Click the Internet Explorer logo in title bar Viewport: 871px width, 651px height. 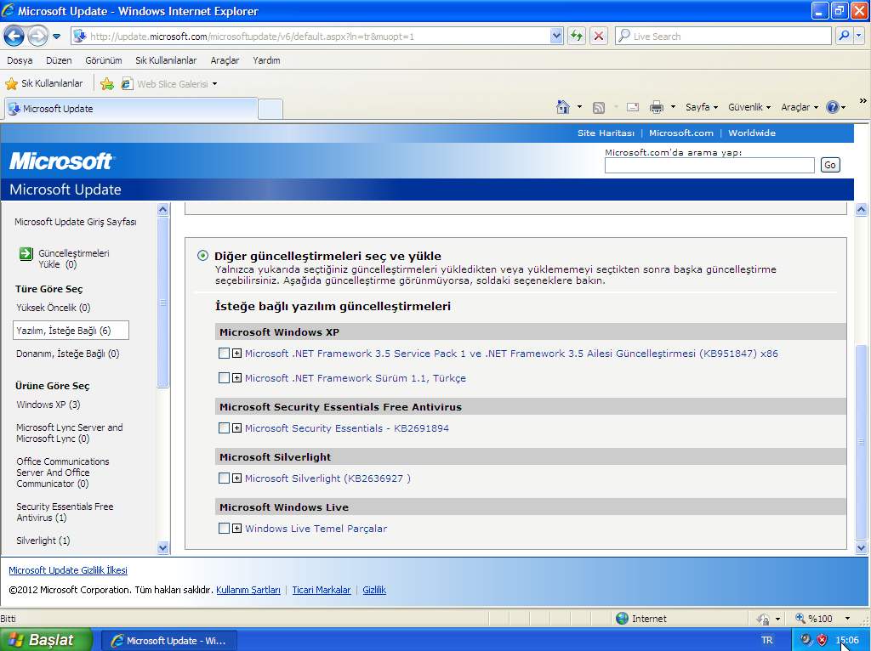(x=9, y=11)
